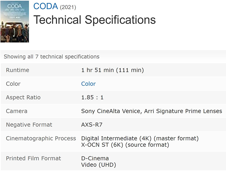Click the Showing all 7 technical specifications header

click(x=52, y=56)
